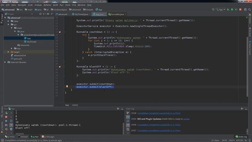Open the VCS menu
252x142 pixels.
click(74, 5)
